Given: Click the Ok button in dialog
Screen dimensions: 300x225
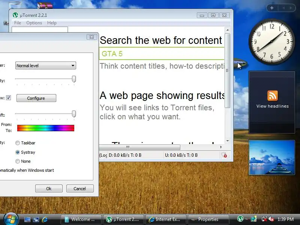Looking at the screenshot, I should (x=49, y=189).
